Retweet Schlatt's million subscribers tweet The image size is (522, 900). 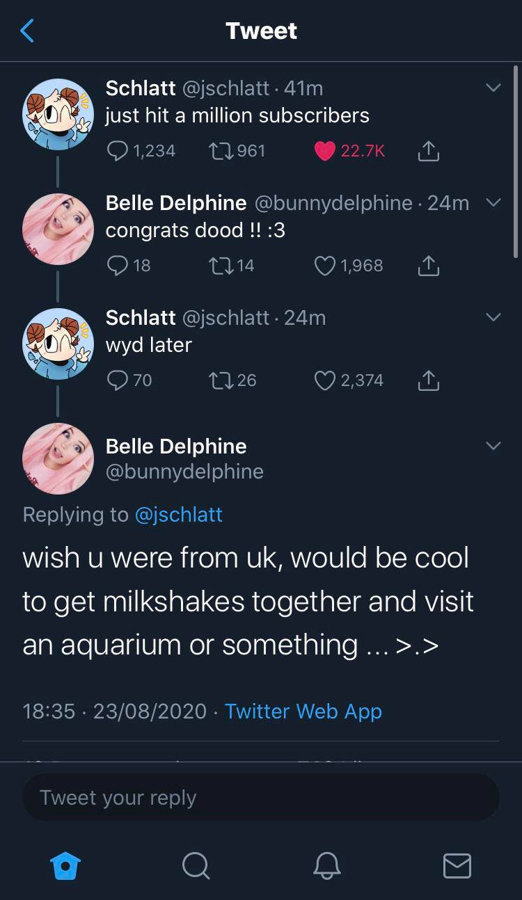point(219,151)
